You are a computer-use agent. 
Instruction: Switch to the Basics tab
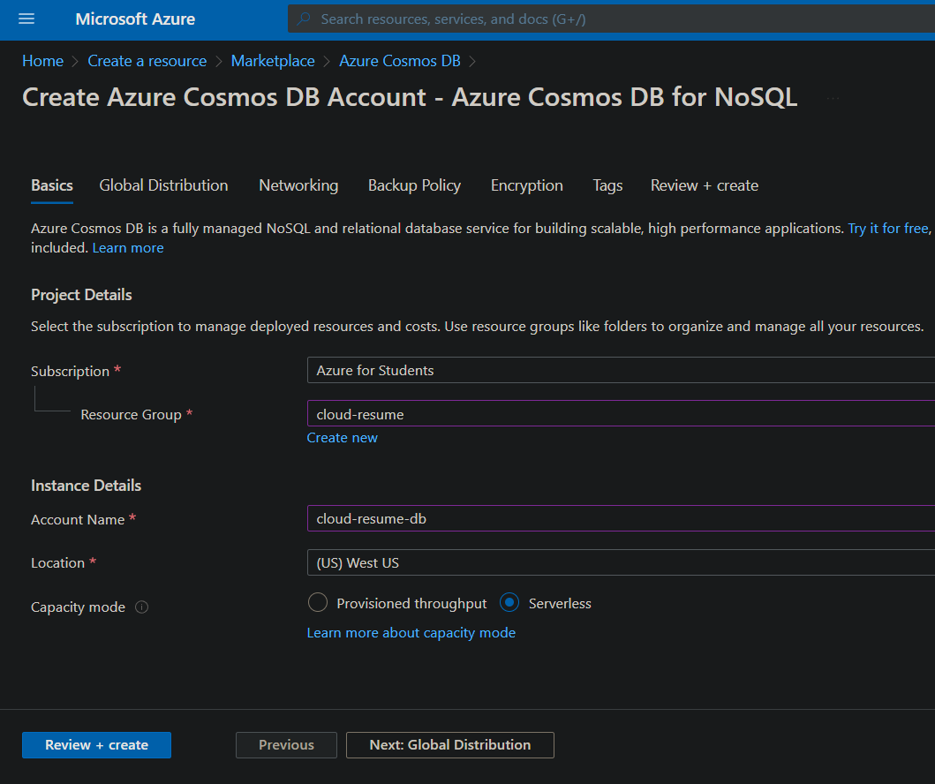click(52, 185)
